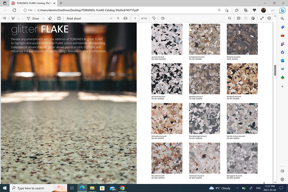288x192 pixels.
Task: Click the page number field
Action: [135, 18]
